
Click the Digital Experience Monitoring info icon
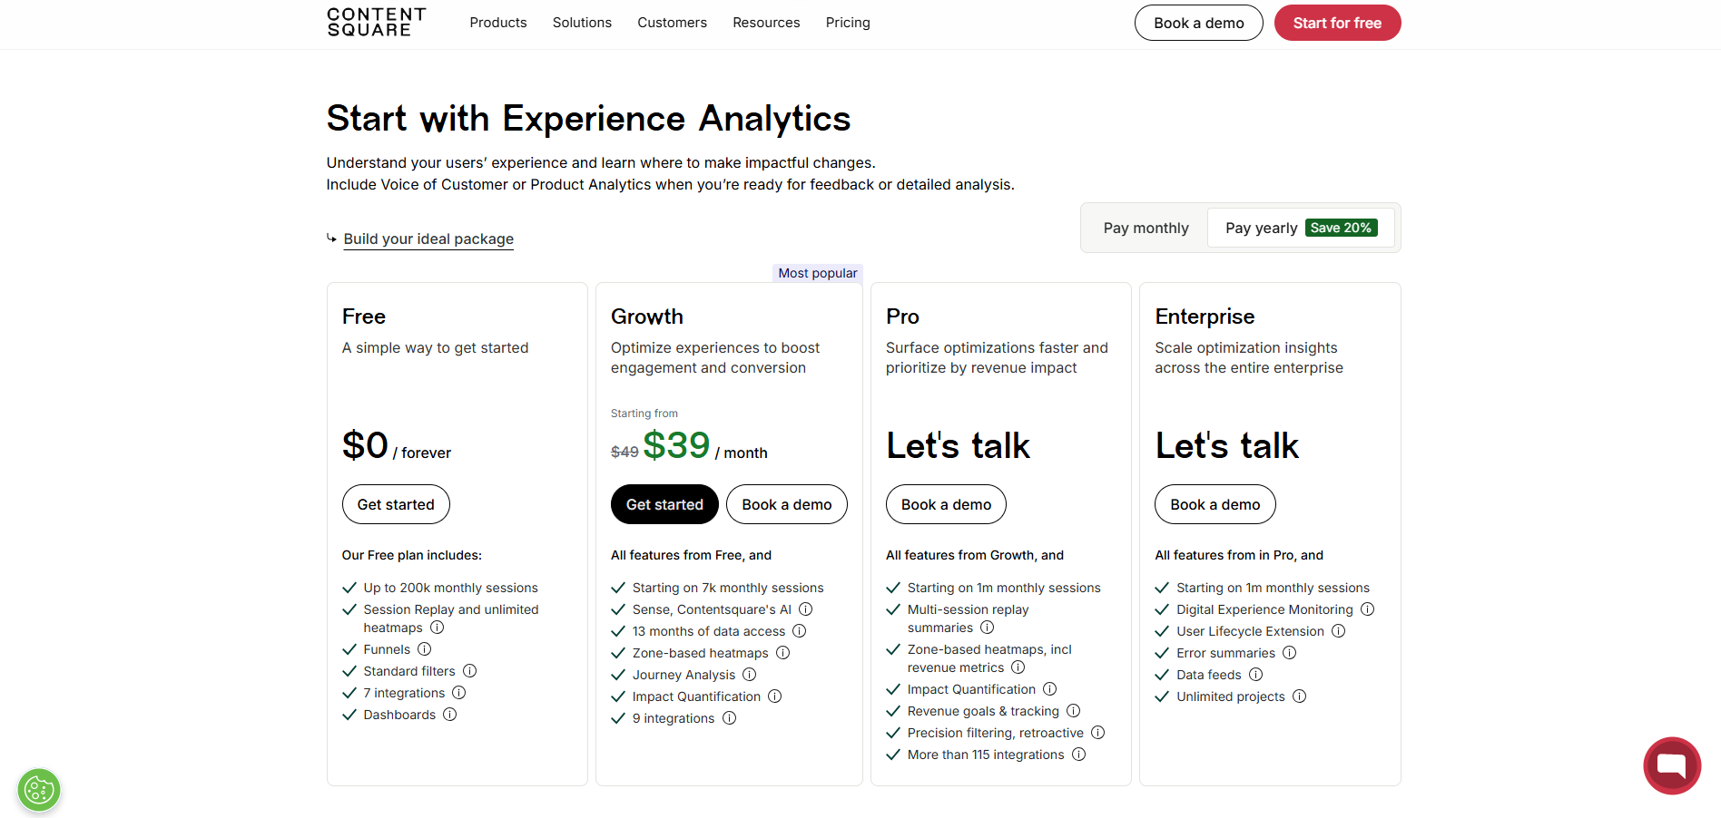1367,609
